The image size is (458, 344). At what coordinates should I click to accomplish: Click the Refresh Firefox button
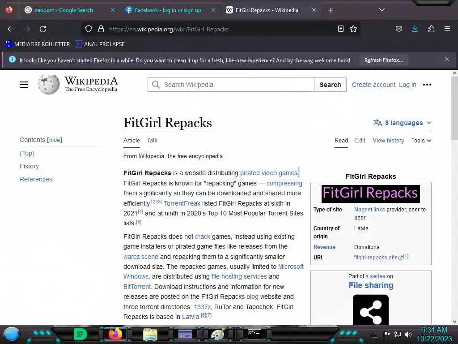pyautogui.click(x=383, y=60)
